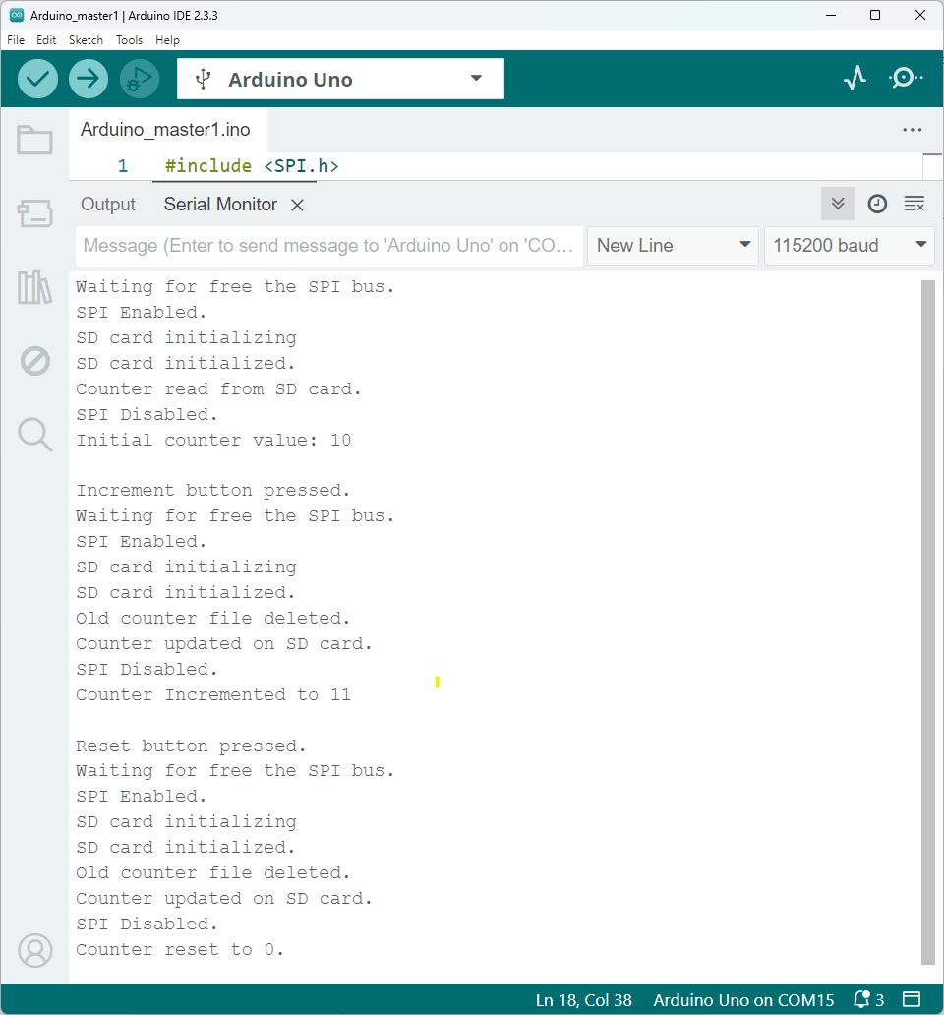Open the Serial Plotter icon
Viewport: 944px width, 1015px height.
(x=855, y=79)
